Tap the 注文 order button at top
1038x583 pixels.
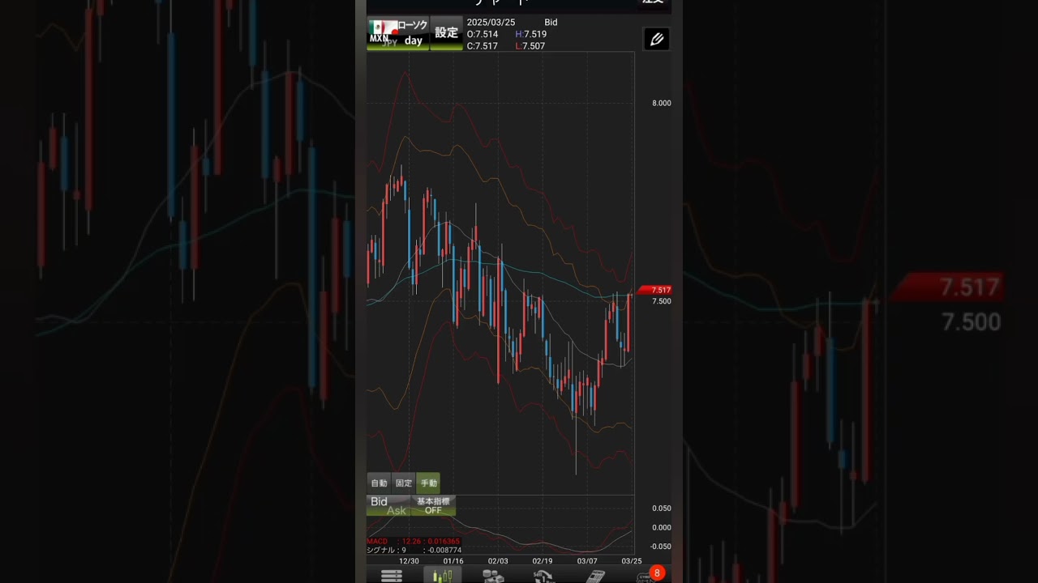coord(653,3)
